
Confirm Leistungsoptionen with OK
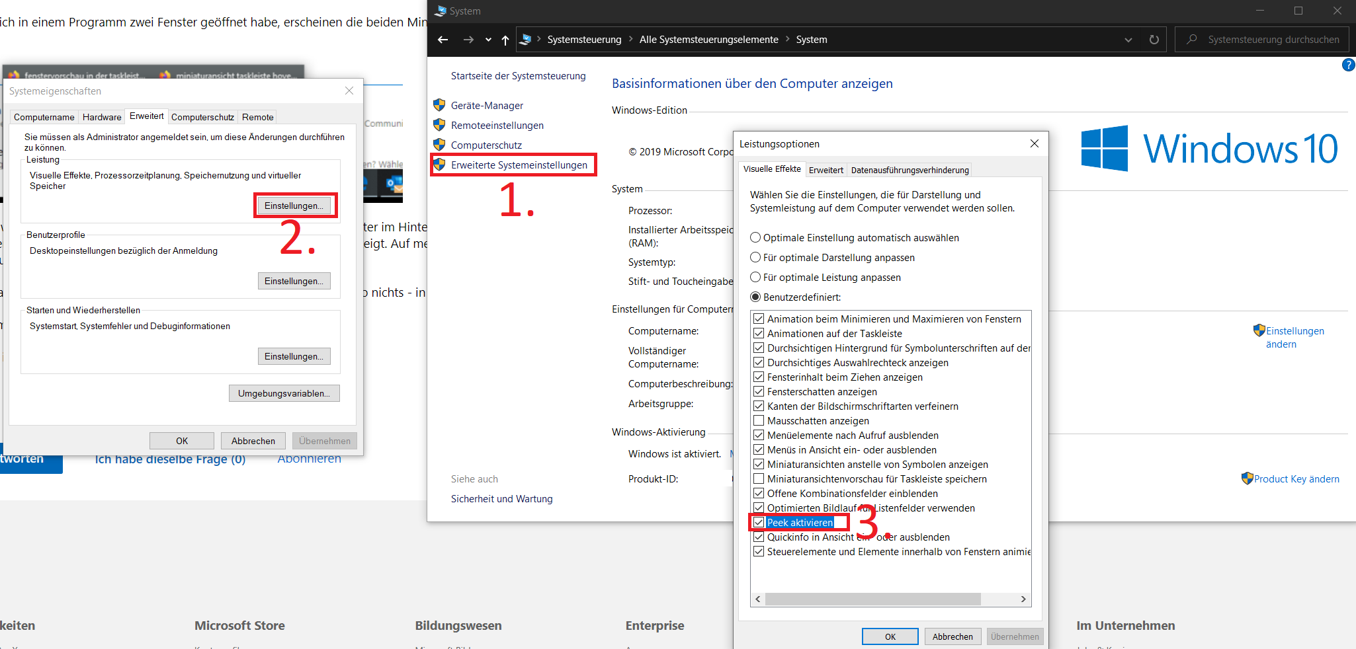[x=890, y=636]
